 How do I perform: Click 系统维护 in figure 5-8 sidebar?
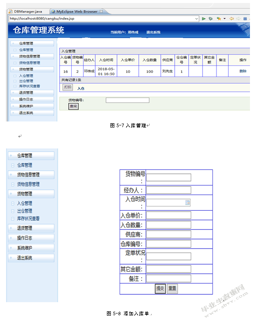[31, 248]
